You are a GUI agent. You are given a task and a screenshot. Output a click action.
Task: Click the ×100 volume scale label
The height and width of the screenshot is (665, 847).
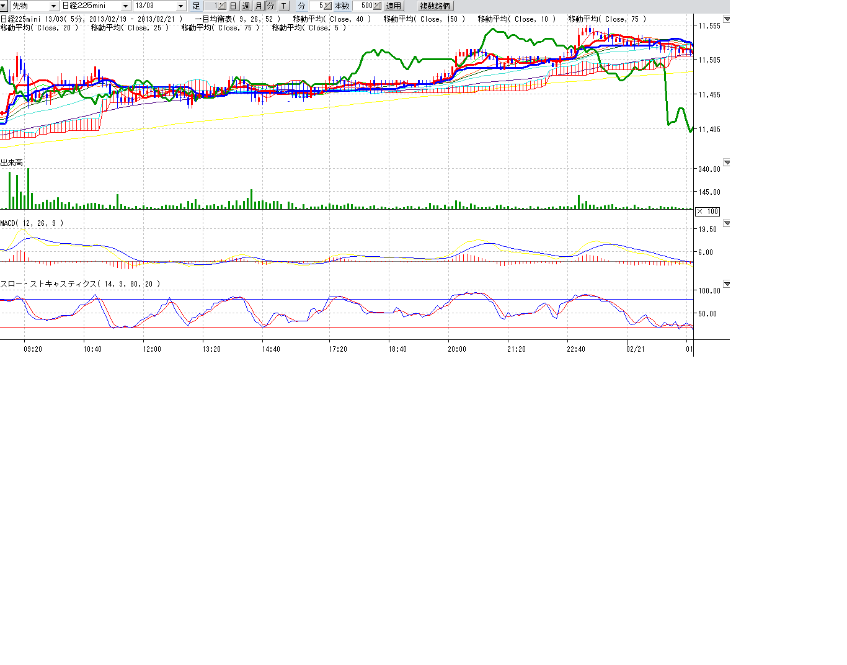707,212
